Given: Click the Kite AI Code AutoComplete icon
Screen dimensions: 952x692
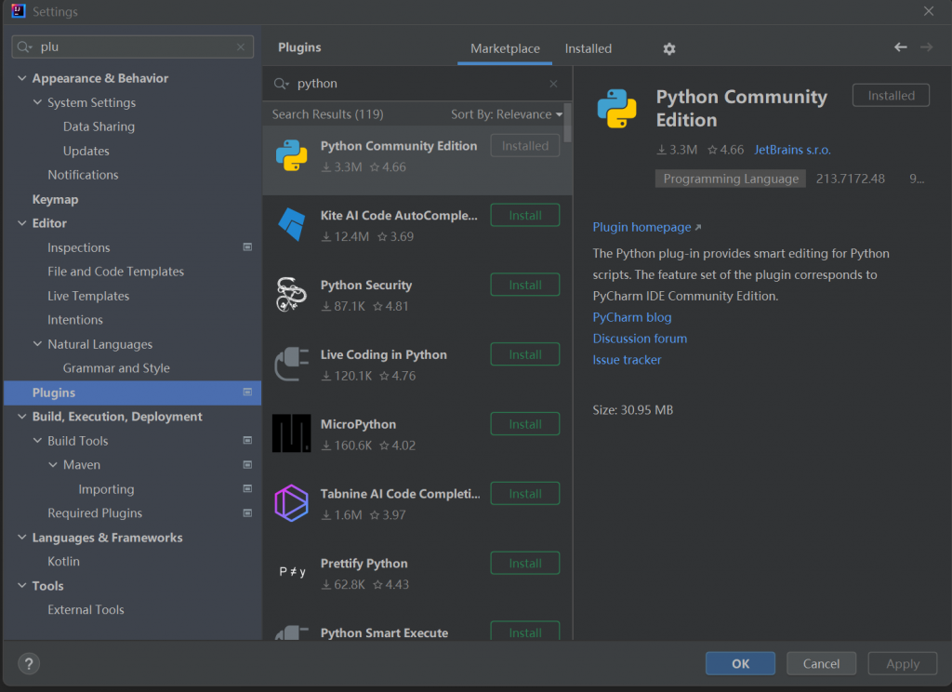Looking at the screenshot, I should pos(291,225).
